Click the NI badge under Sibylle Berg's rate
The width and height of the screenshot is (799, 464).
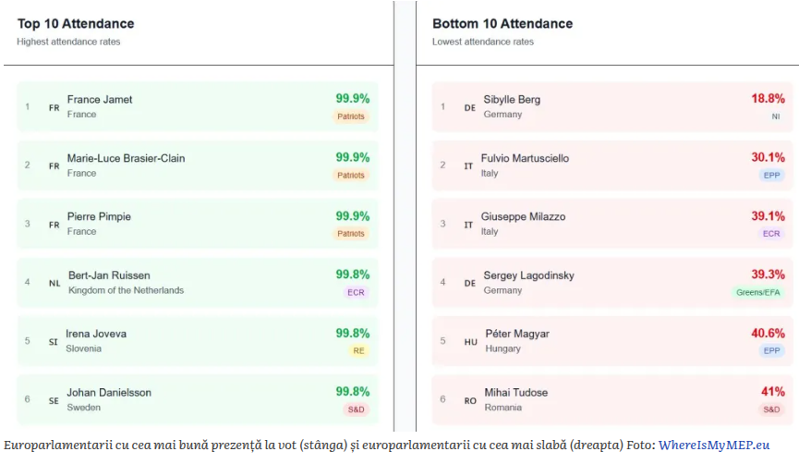coord(776,116)
